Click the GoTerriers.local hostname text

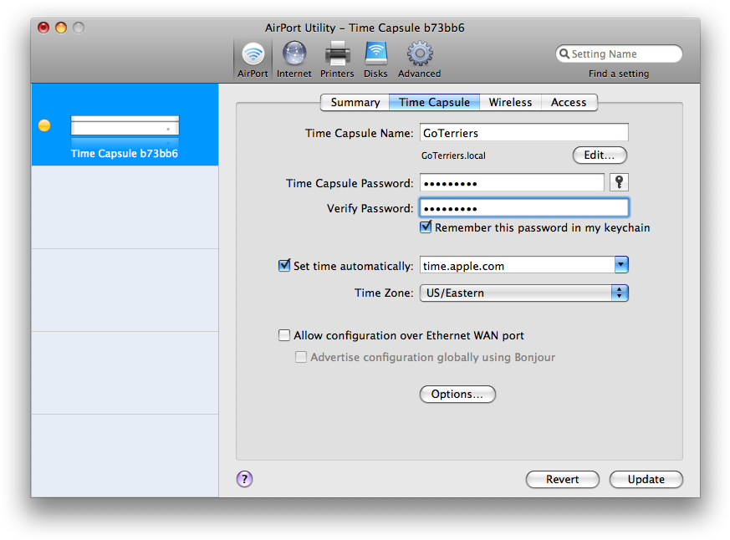point(453,155)
